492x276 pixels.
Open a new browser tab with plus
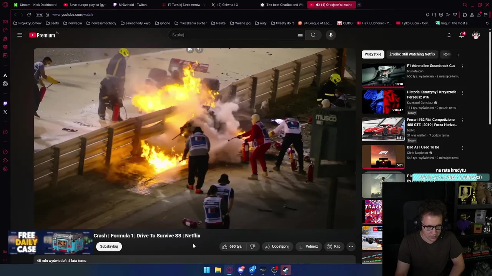coord(359,5)
